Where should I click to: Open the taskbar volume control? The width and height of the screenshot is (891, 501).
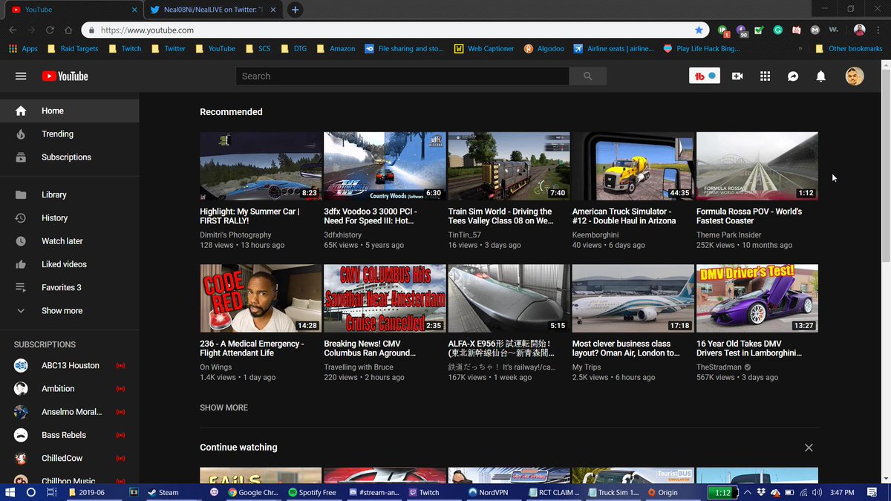(x=817, y=492)
